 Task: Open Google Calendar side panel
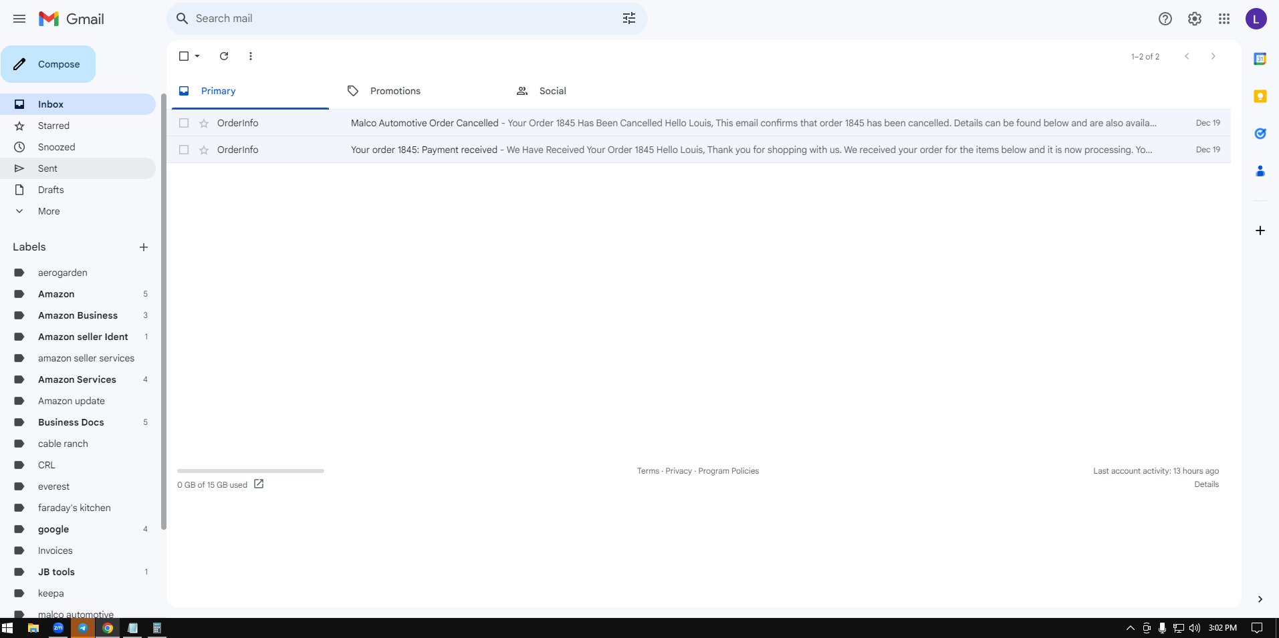point(1260,59)
